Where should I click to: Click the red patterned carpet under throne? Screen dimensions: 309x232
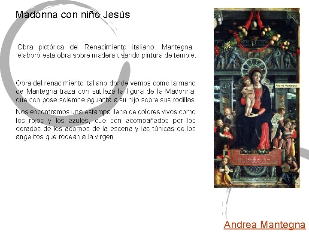pos(255,157)
